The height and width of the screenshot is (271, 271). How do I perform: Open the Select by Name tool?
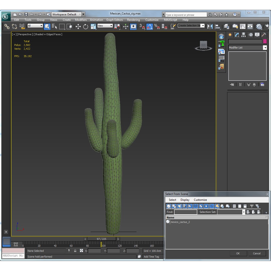tap(54, 26)
